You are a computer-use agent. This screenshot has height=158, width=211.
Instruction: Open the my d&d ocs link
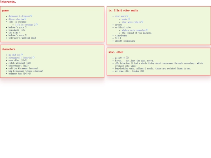[x=14, y=55]
